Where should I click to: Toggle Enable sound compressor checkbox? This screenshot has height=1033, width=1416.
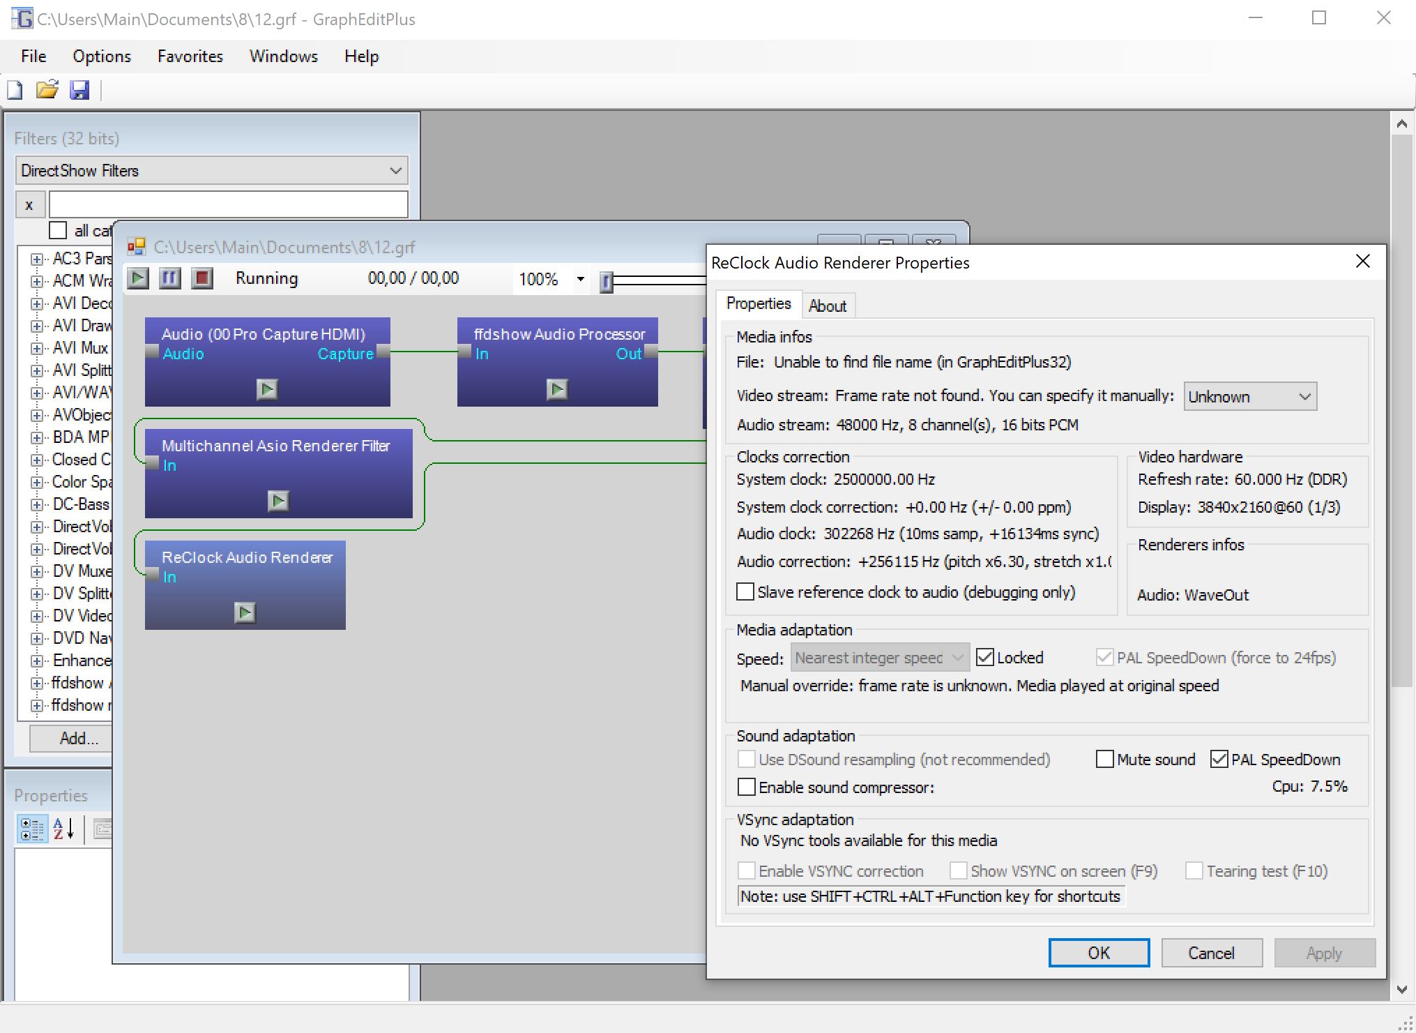[x=747, y=787]
